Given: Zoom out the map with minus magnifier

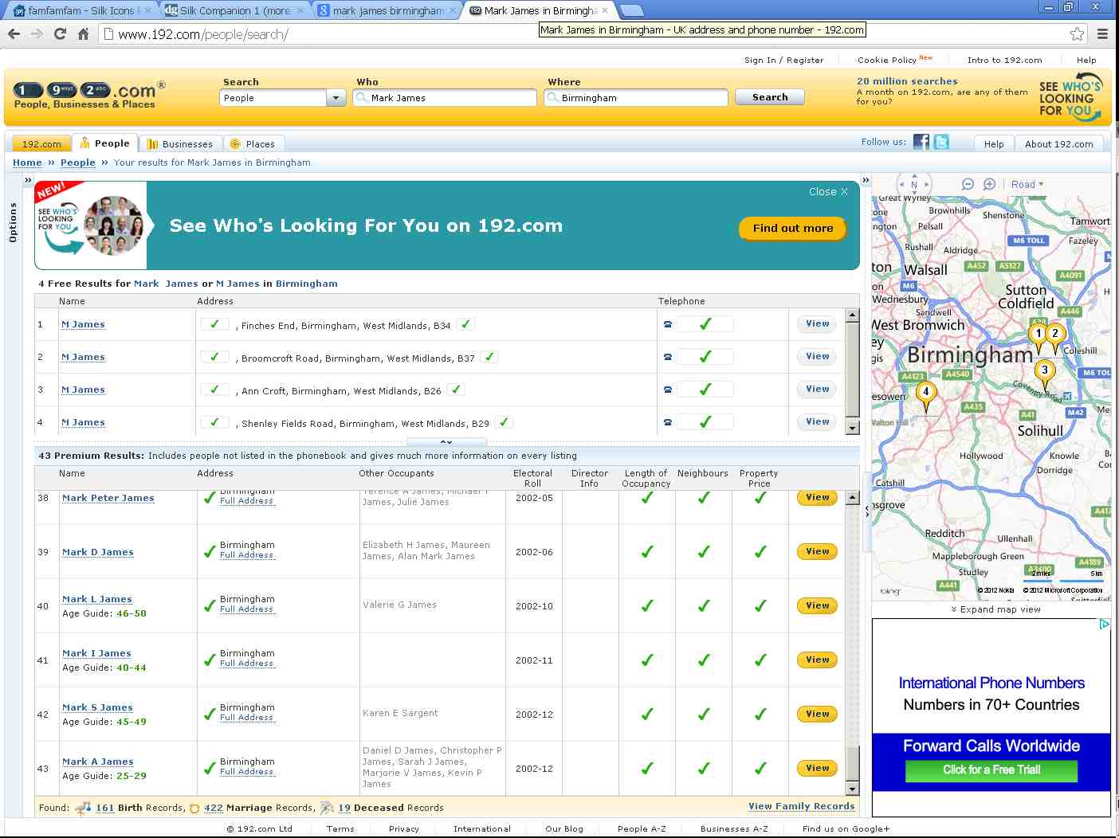Looking at the screenshot, I should coord(968,184).
